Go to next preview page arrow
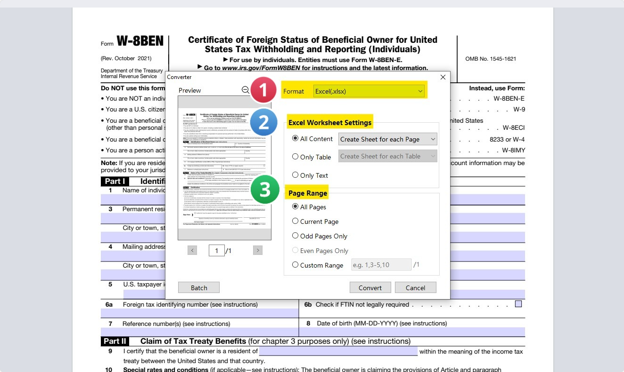 pos(257,250)
